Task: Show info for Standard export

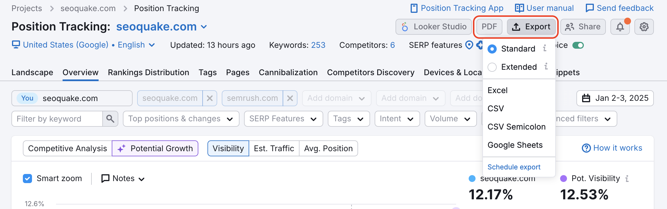Action: (x=545, y=48)
